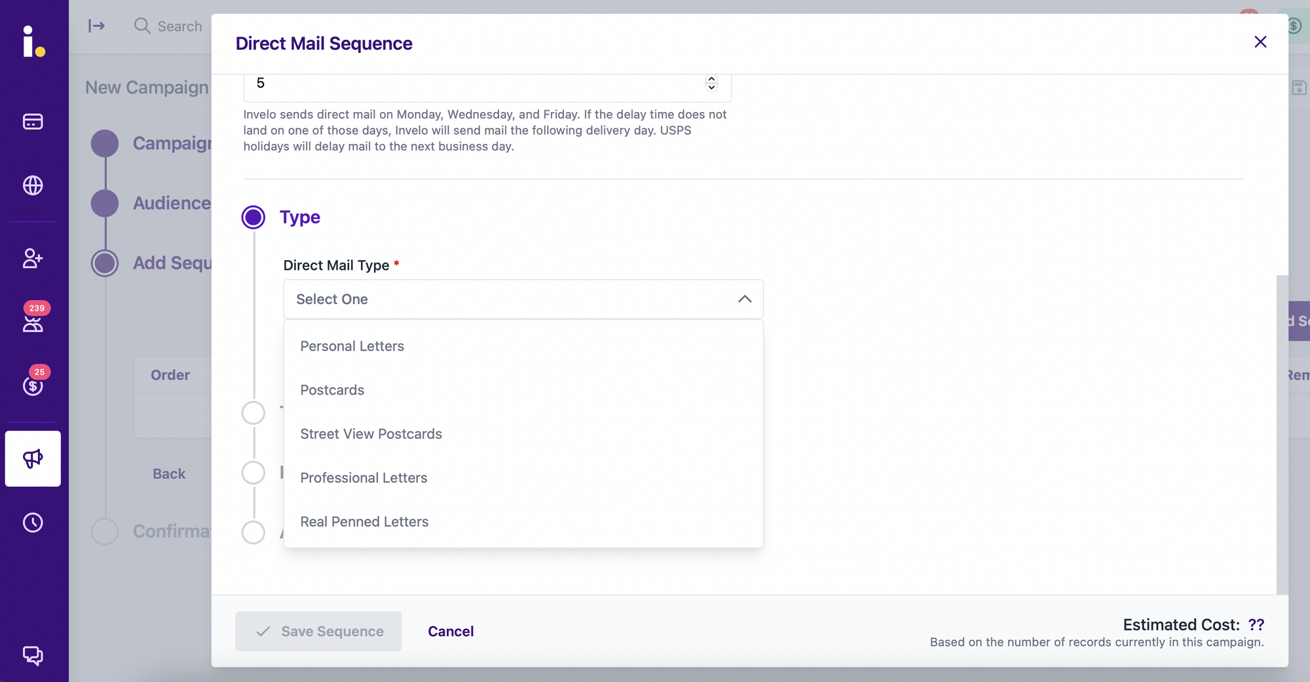Click the credit card sidebar icon

coord(33,122)
